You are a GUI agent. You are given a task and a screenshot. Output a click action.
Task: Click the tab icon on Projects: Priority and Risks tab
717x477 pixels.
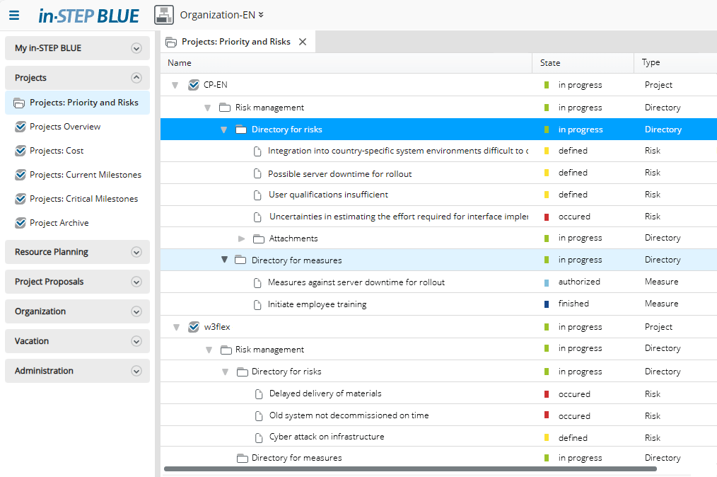(x=171, y=42)
